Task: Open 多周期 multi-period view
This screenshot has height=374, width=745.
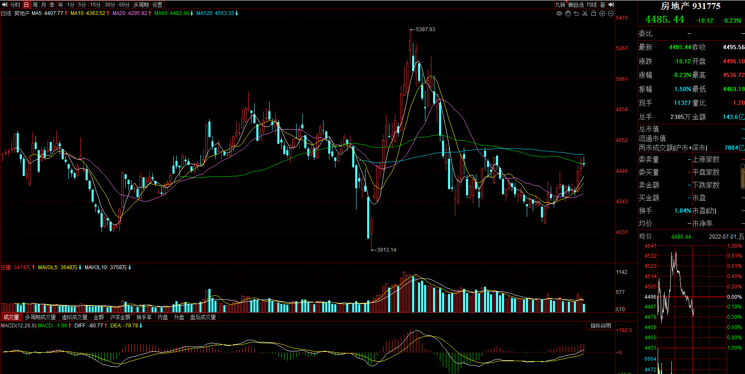Action: click(x=141, y=5)
